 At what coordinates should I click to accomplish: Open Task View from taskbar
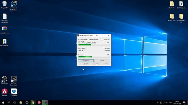pyautogui.click(x=15, y=102)
